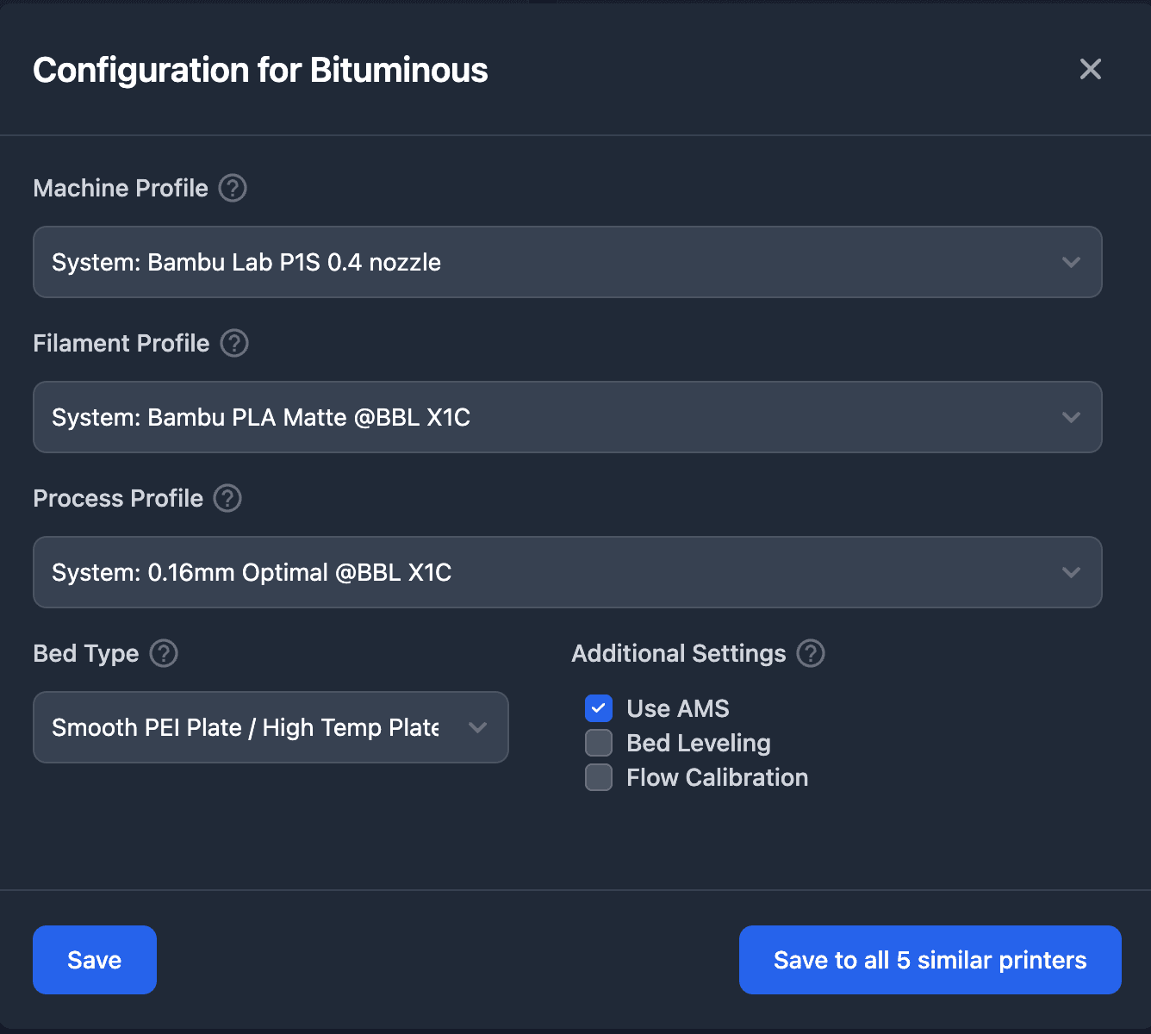Click the Filament Profile label

coord(121,343)
